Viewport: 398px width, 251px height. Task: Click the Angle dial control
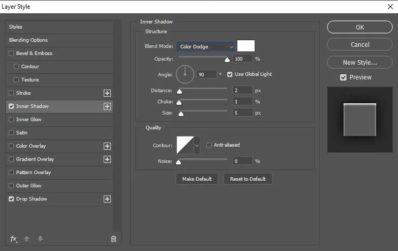tap(185, 74)
